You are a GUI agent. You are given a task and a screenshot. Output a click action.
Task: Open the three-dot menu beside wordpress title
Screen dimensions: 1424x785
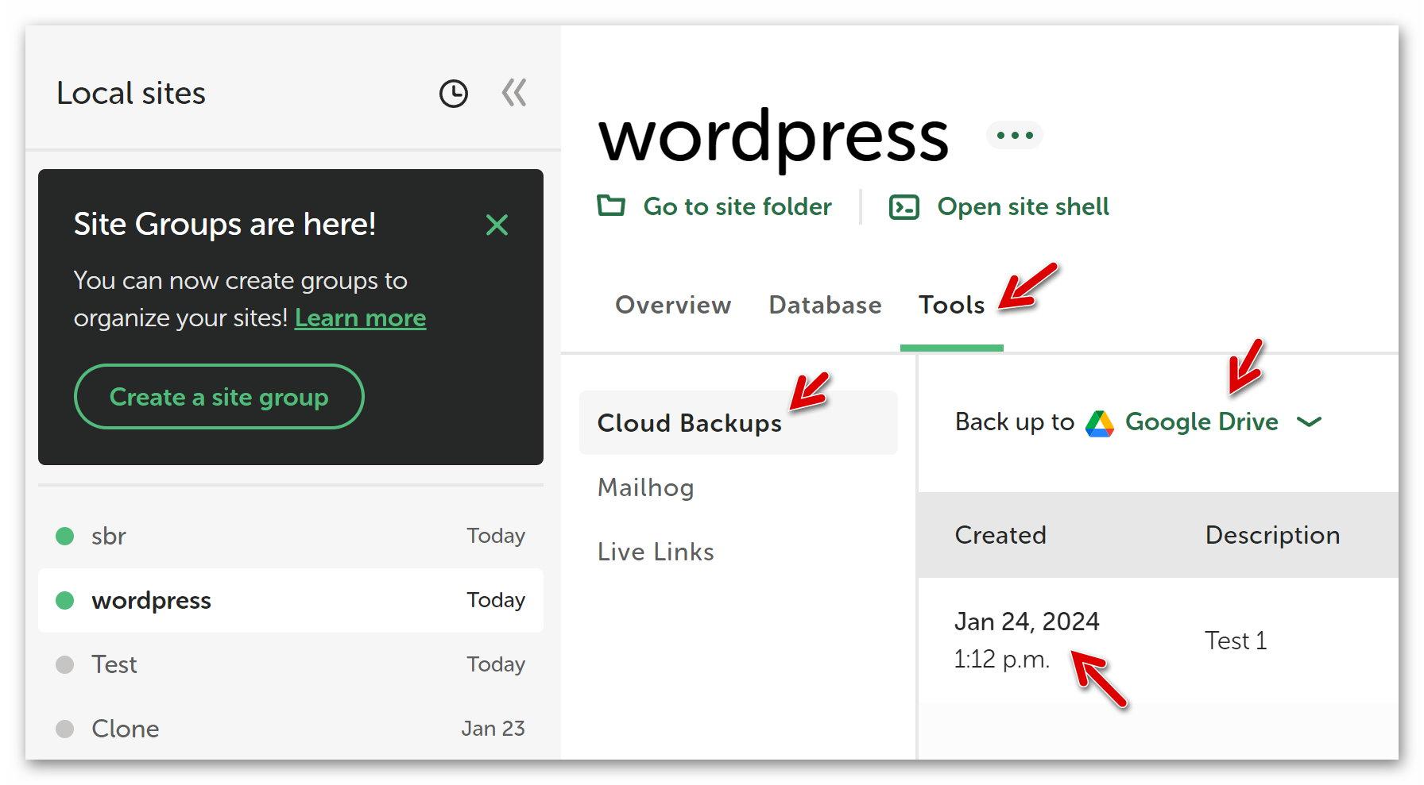click(1014, 136)
